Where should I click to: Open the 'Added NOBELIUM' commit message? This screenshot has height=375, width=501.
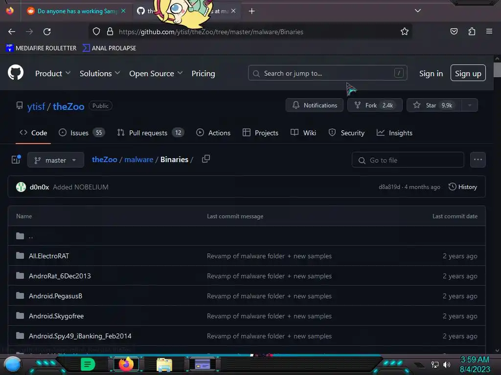point(81,187)
